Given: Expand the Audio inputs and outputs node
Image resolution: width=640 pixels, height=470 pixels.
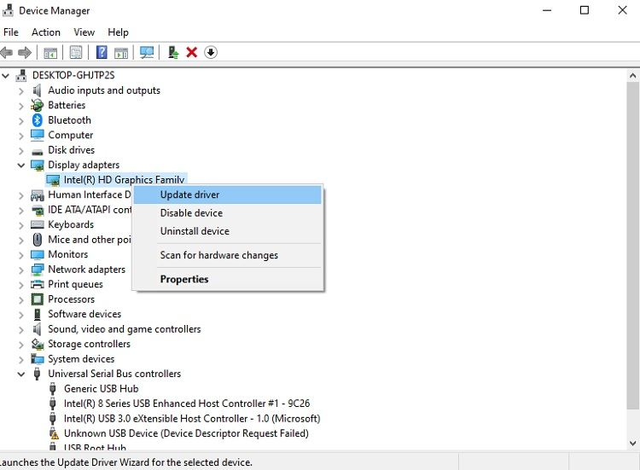Looking at the screenshot, I should pos(21,90).
